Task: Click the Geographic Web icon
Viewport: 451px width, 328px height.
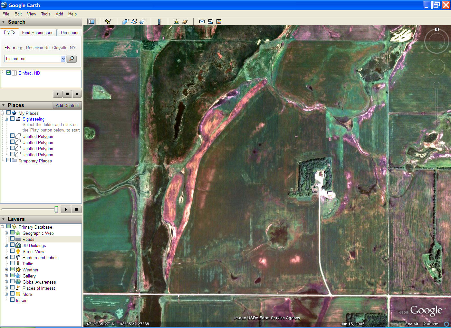Action: coord(18,233)
